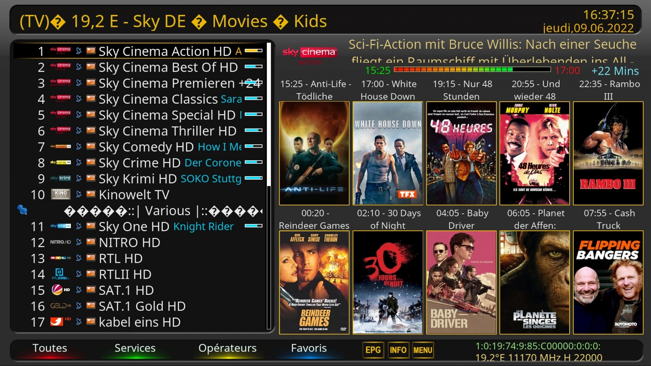
Task: Click the Sky Crime HD channel logo
Action: pos(60,162)
